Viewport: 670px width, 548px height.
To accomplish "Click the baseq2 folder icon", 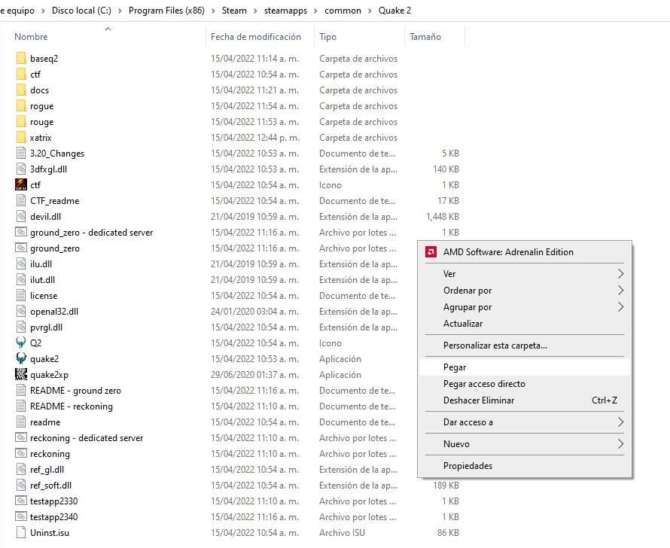I will coord(21,59).
